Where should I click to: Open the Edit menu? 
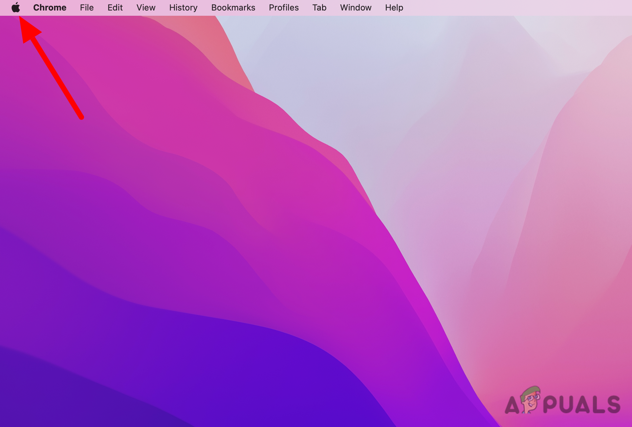115,7
